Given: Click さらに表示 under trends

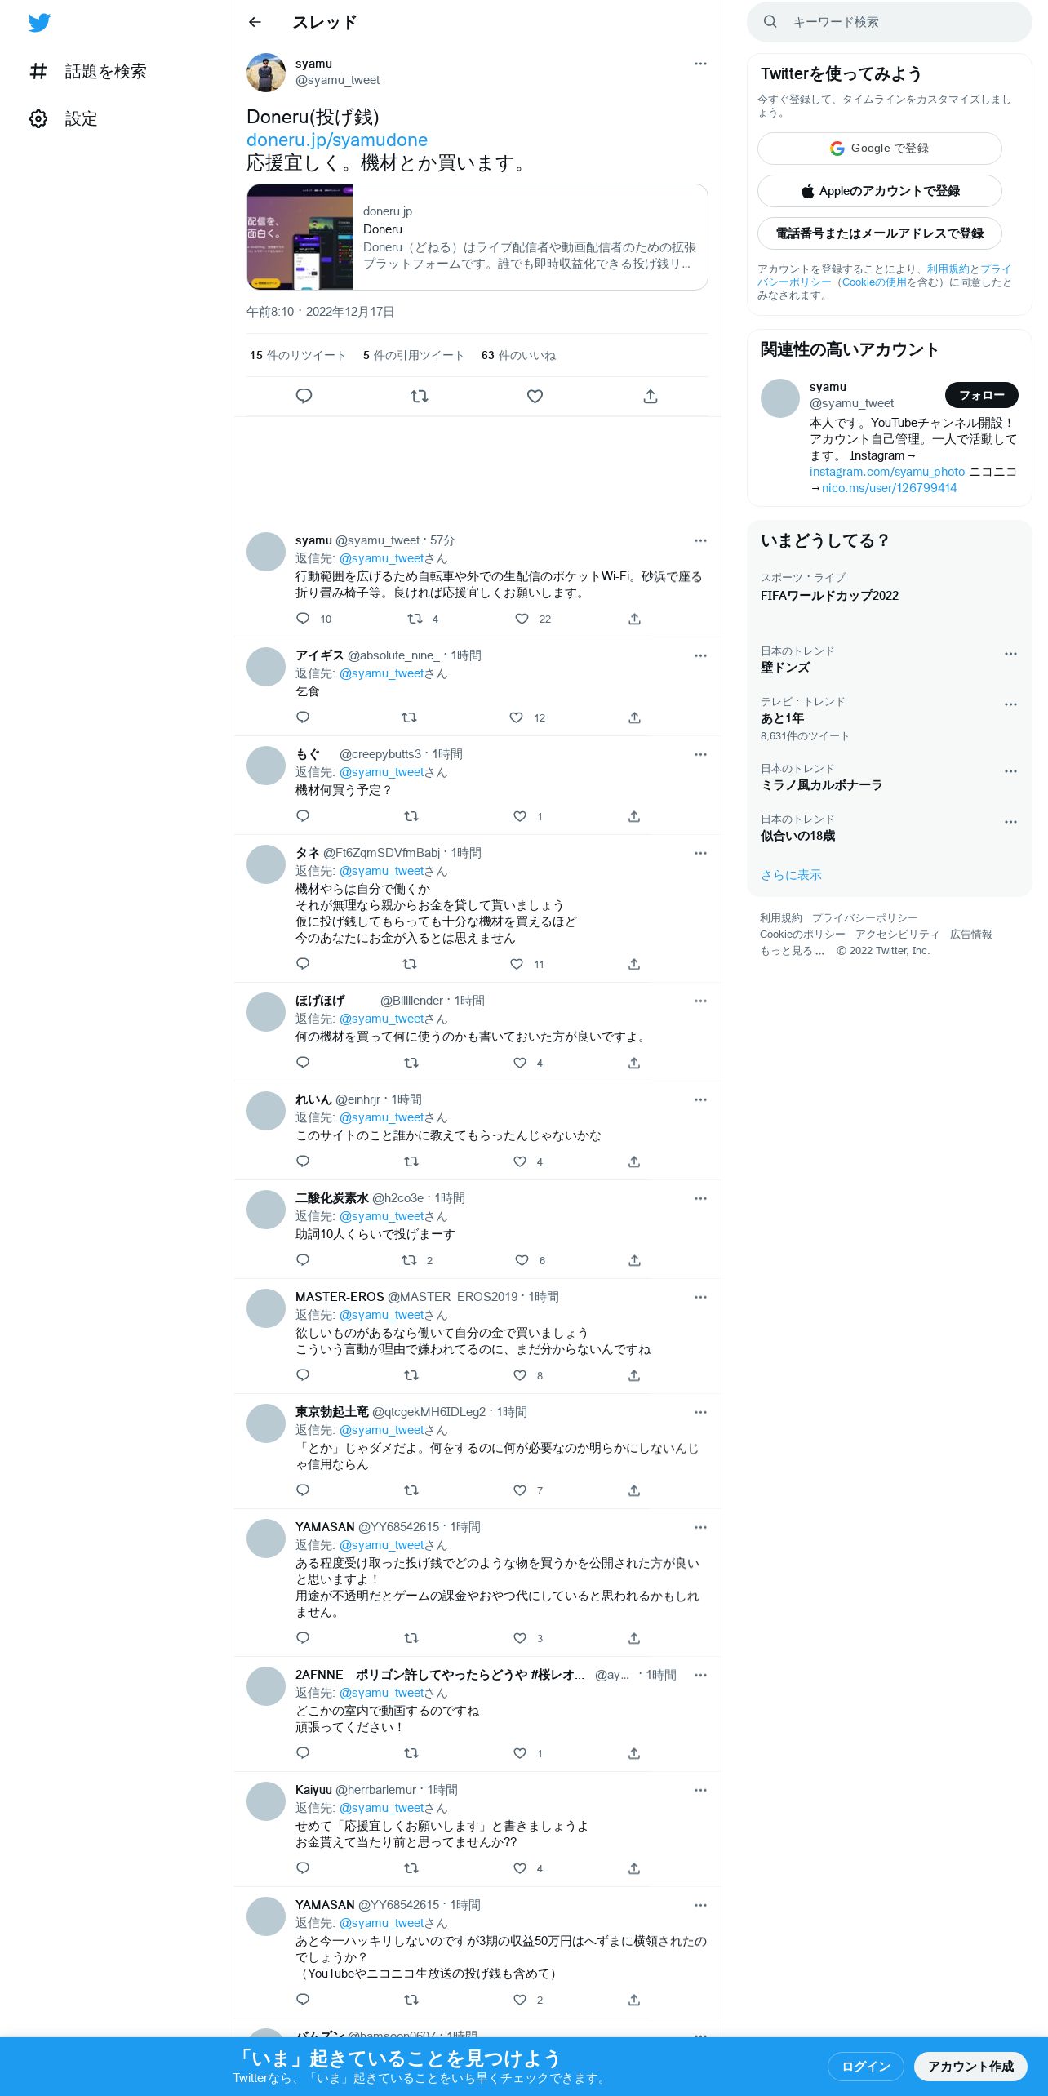Looking at the screenshot, I should click(791, 875).
